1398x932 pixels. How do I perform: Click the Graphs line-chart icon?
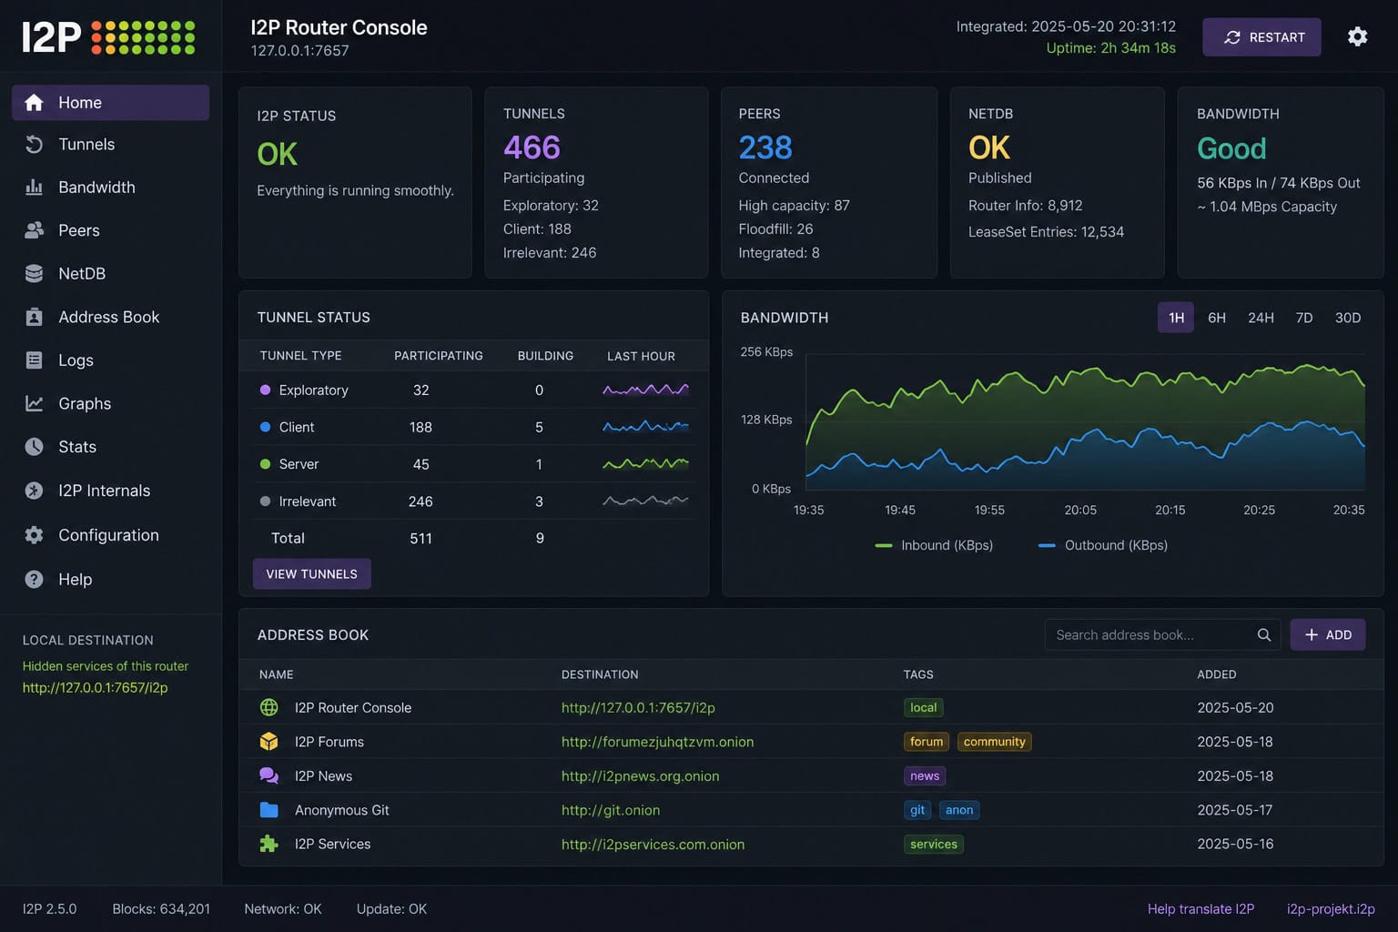pos(34,403)
